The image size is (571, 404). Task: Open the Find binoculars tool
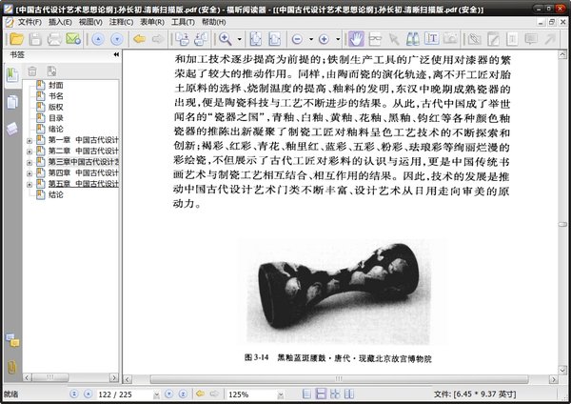pos(412,39)
